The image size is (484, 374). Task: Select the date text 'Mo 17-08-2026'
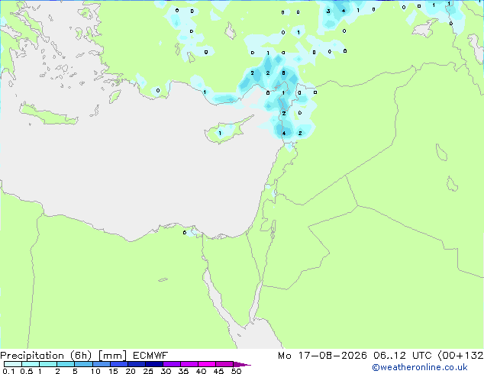pyautogui.click(x=322, y=356)
